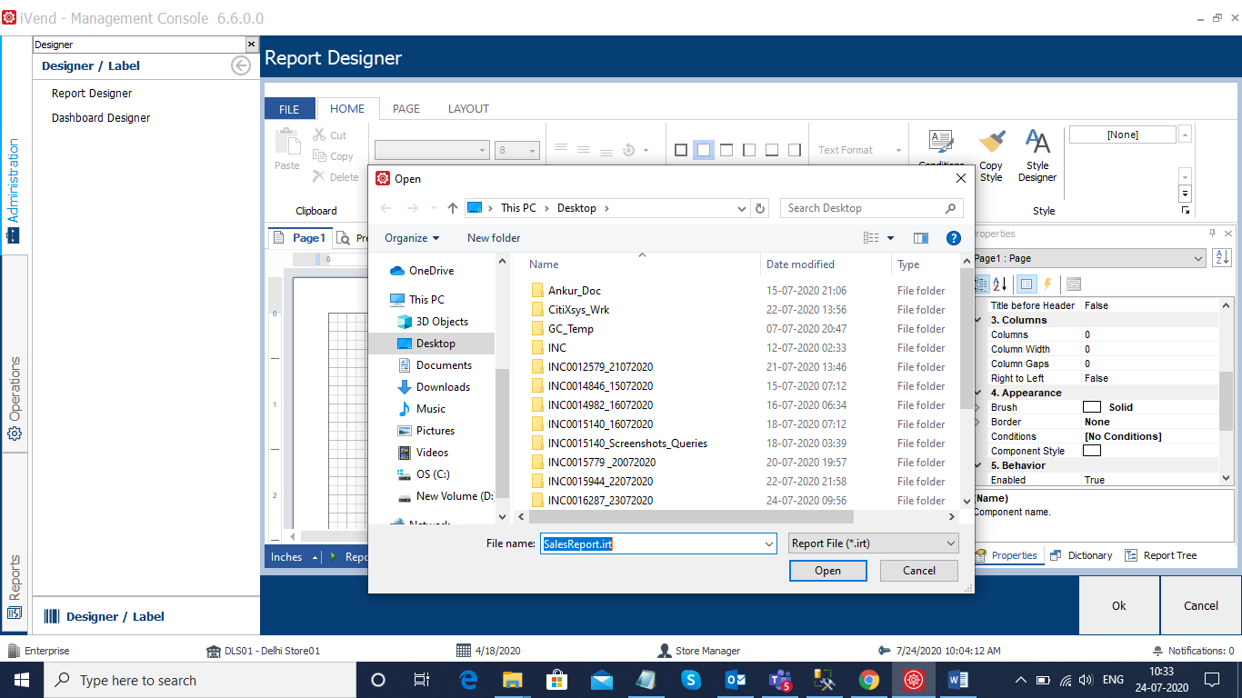Click the Cut scissors icon
Viewport: 1242px width, 698px height.
tap(319, 135)
